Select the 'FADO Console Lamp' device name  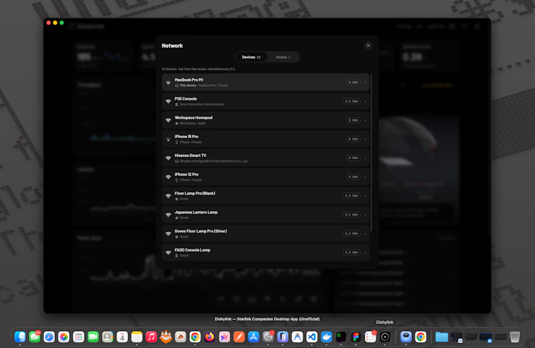point(192,250)
